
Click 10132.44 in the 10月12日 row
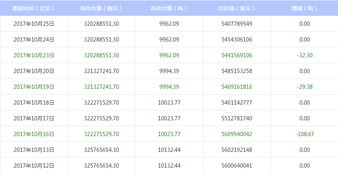pyautogui.click(x=169, y=165)
